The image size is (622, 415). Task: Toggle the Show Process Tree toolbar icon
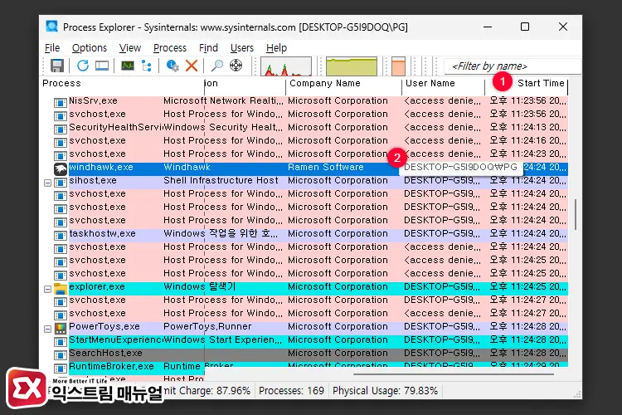[x=146, y=66]
